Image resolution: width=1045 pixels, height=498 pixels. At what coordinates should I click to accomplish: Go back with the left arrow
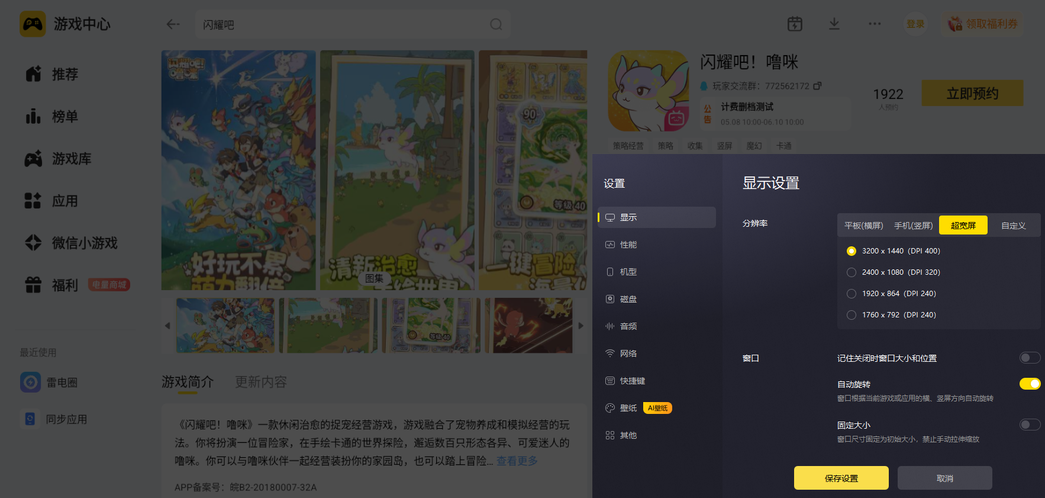tap(173, 24)
